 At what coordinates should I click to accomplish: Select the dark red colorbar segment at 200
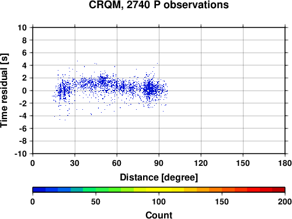279,190
